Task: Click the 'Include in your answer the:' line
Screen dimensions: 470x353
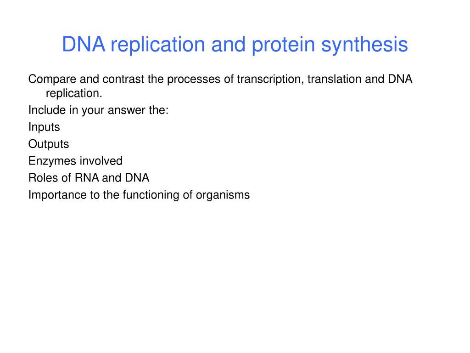Action: pyautogui.click(x=99, y=110)
